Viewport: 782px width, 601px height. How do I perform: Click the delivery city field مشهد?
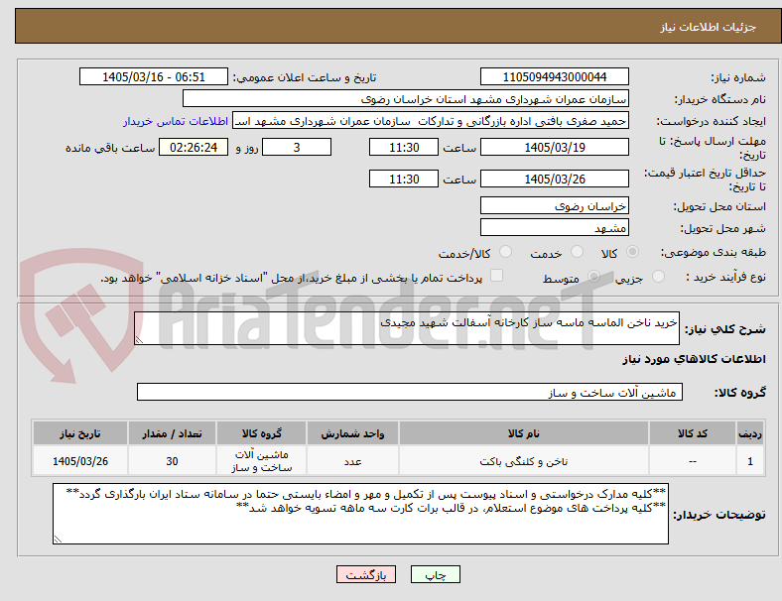tap(554, 228)
